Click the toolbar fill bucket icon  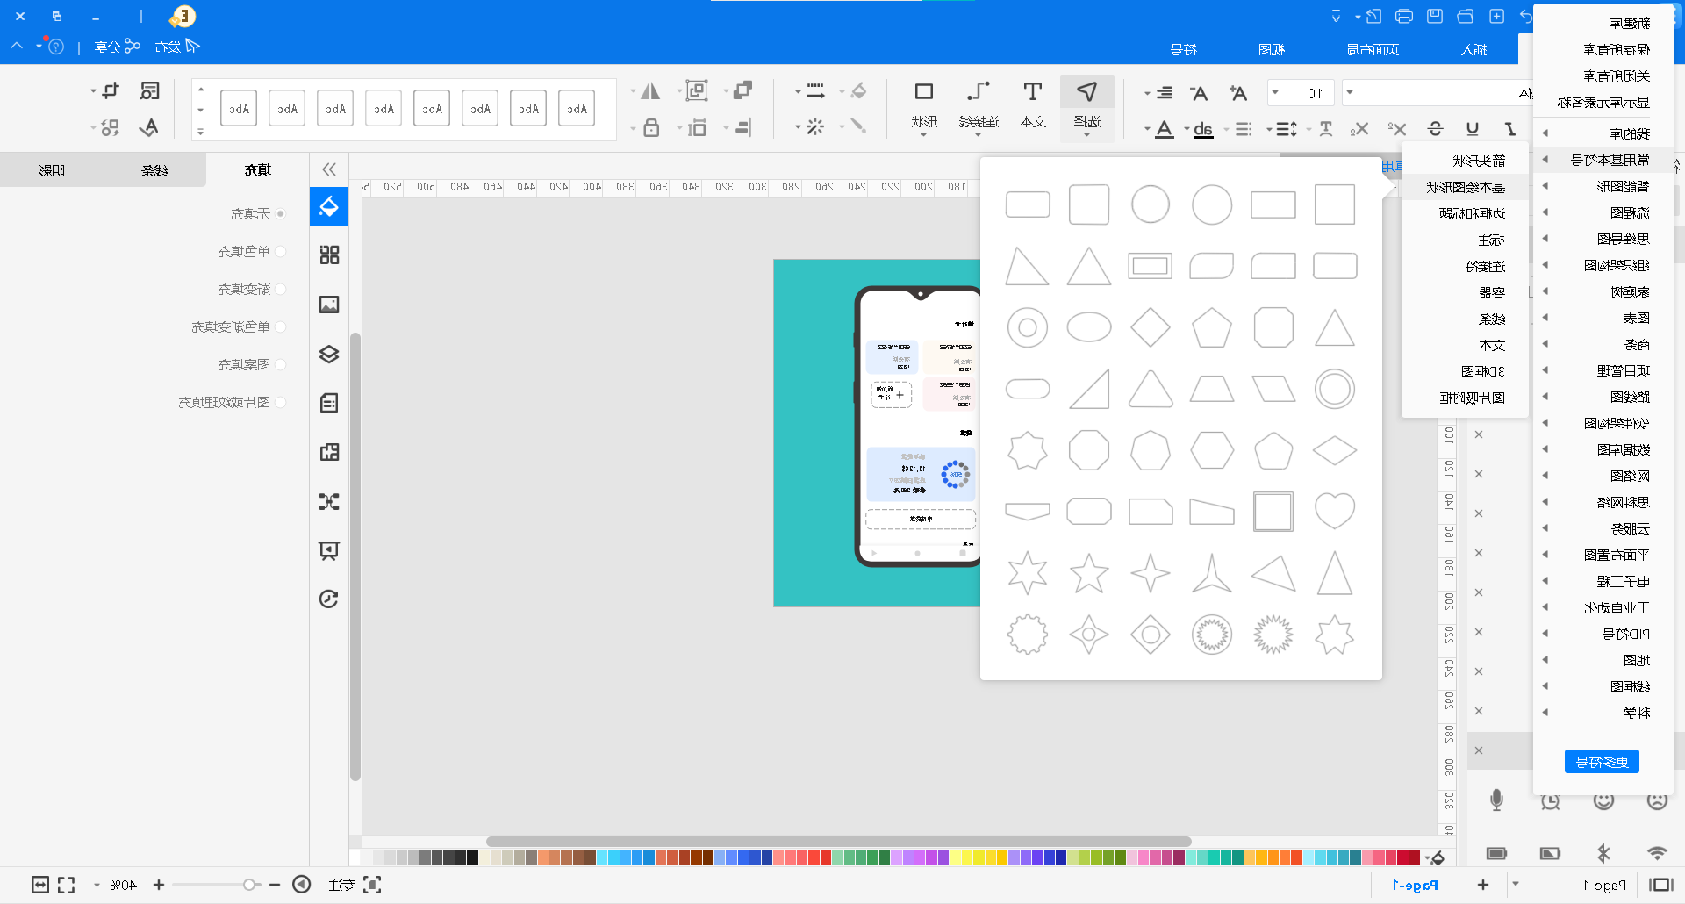pos(858,91)
